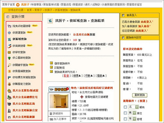This screenshot has width=164, height=123.
Task: Click the 查詢結果排列方式 arrow icon
Action: (51, 71)
